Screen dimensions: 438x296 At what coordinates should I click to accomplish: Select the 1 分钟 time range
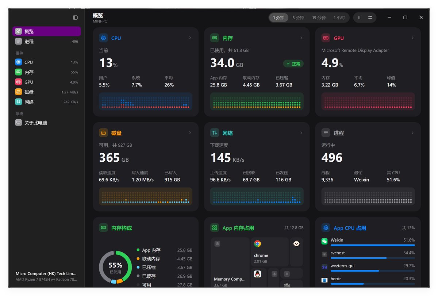click(278, 18)
